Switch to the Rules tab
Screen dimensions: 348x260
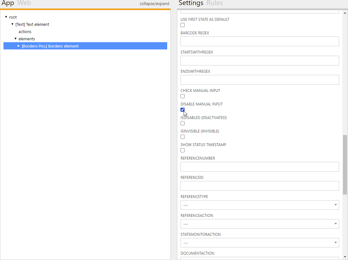tap(215, 3)
